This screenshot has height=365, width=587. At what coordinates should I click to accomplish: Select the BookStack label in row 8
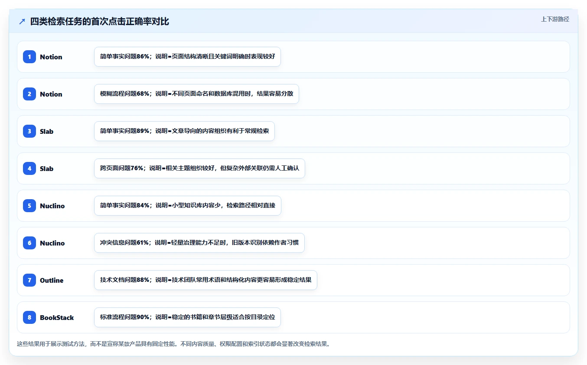pyautogui.click(x=57, y=317)
